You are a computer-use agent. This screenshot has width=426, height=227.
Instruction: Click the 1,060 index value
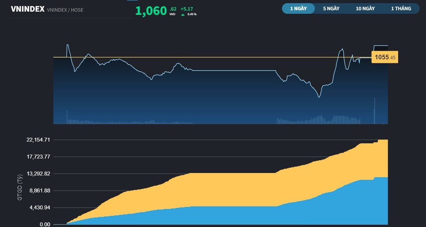click(151, 11)
